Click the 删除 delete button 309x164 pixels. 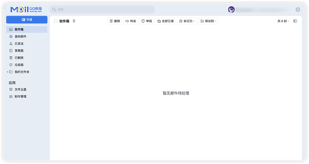pos(115,21)
